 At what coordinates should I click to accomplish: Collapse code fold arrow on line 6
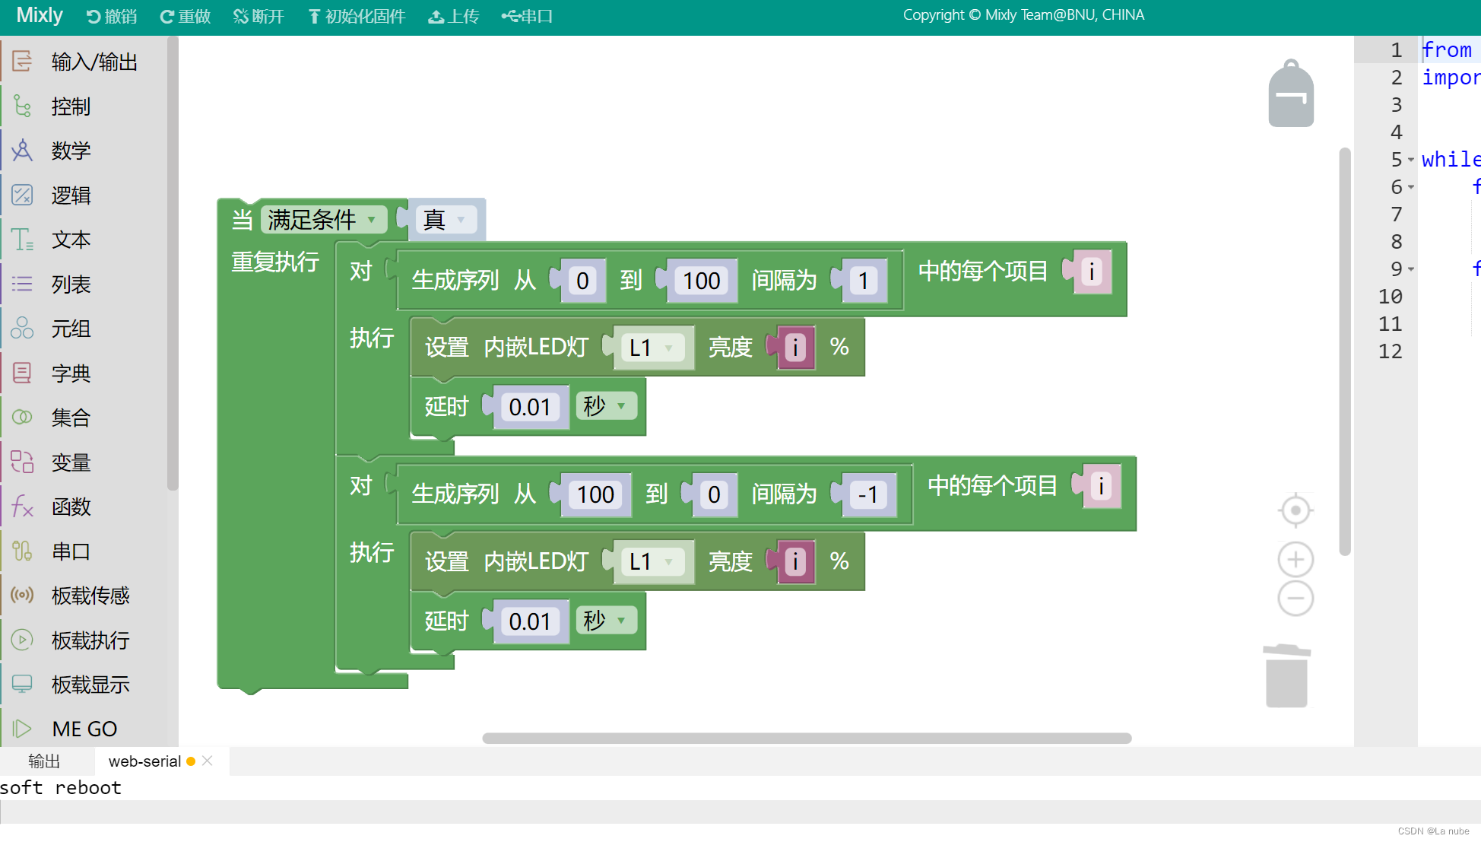click(1411, 187)
